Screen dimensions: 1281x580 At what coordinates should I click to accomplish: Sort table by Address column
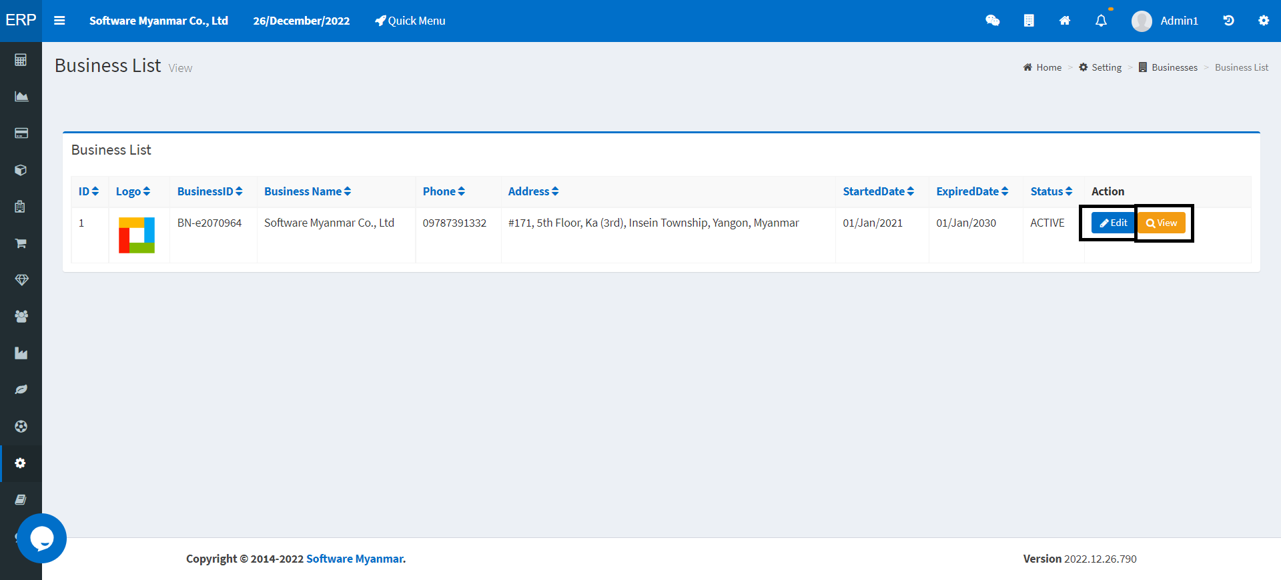pos(533,191)
